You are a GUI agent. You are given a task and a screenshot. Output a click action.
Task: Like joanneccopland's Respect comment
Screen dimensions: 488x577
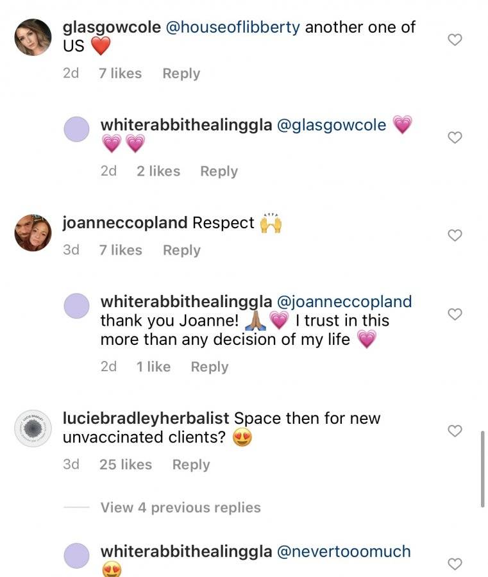pos(455,235)
